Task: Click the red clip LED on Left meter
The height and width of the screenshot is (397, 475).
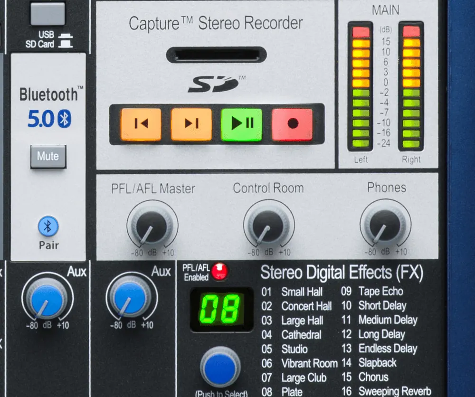Action: pyautogui.click(x=361, y=32)
